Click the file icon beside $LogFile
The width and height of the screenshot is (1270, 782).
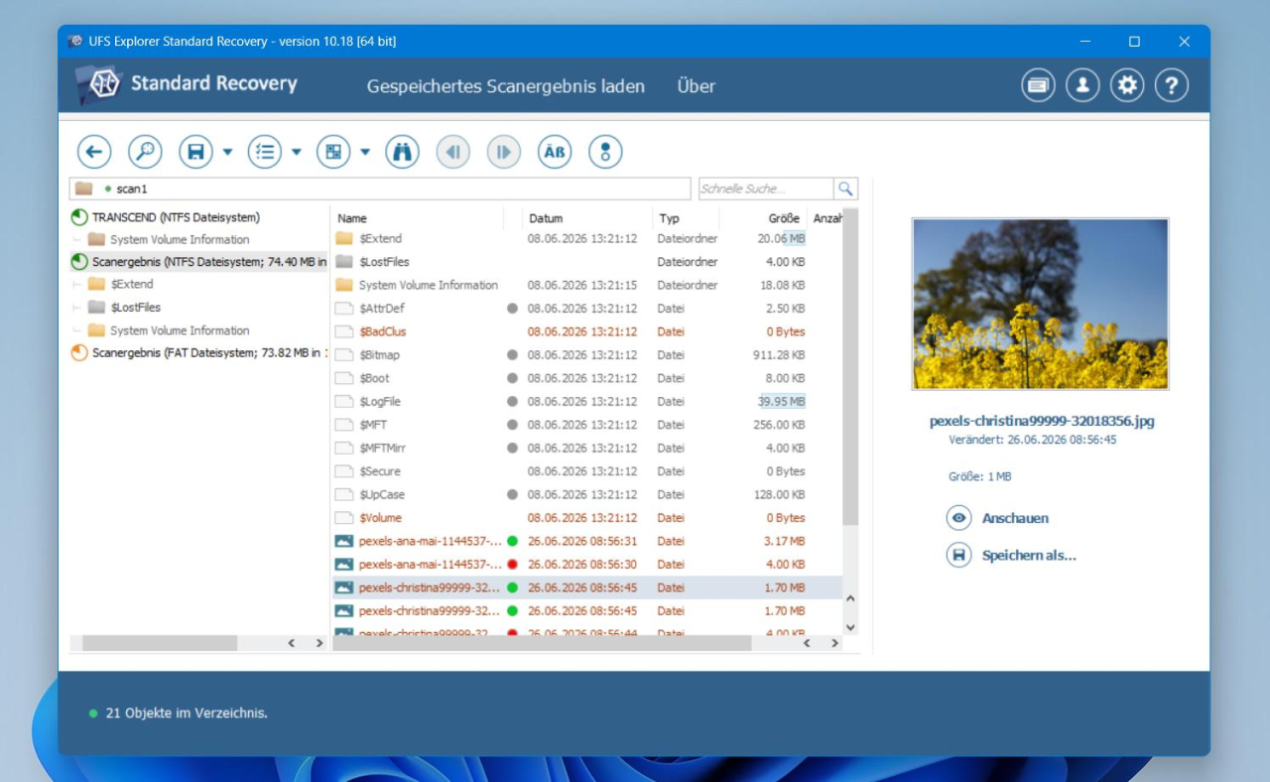click(x=344, y=402)
